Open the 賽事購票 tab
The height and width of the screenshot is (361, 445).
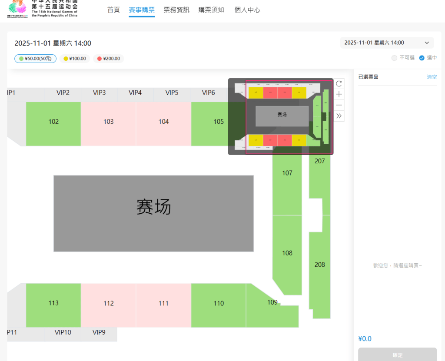point(142,10)
